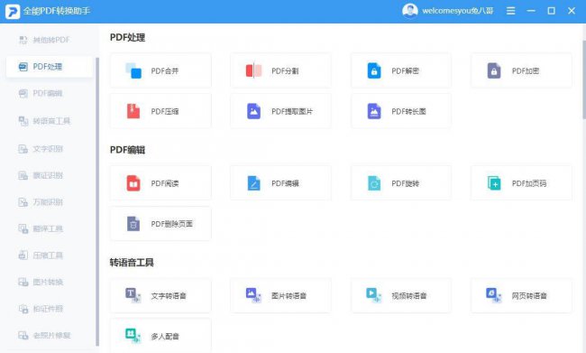The height and width of the screenshot is (353, 586).
Task: Click the 图片转语音 label
Action: tap(288, 296)
